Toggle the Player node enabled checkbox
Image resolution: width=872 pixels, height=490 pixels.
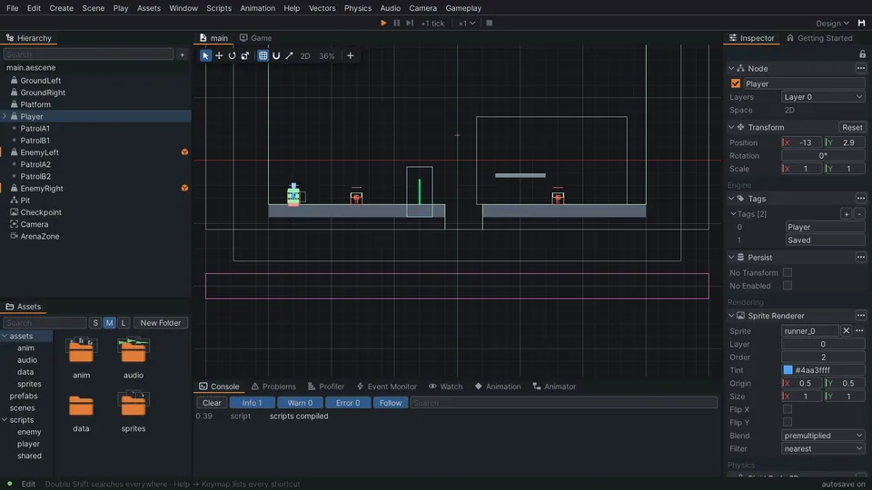(x=736, y=83)
